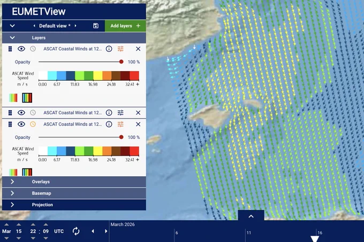
Task: Save the current view with the disk icon
Action: tap(96, 26)
